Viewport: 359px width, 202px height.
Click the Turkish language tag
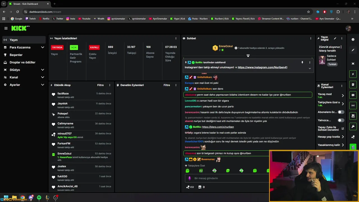point(332,64)
